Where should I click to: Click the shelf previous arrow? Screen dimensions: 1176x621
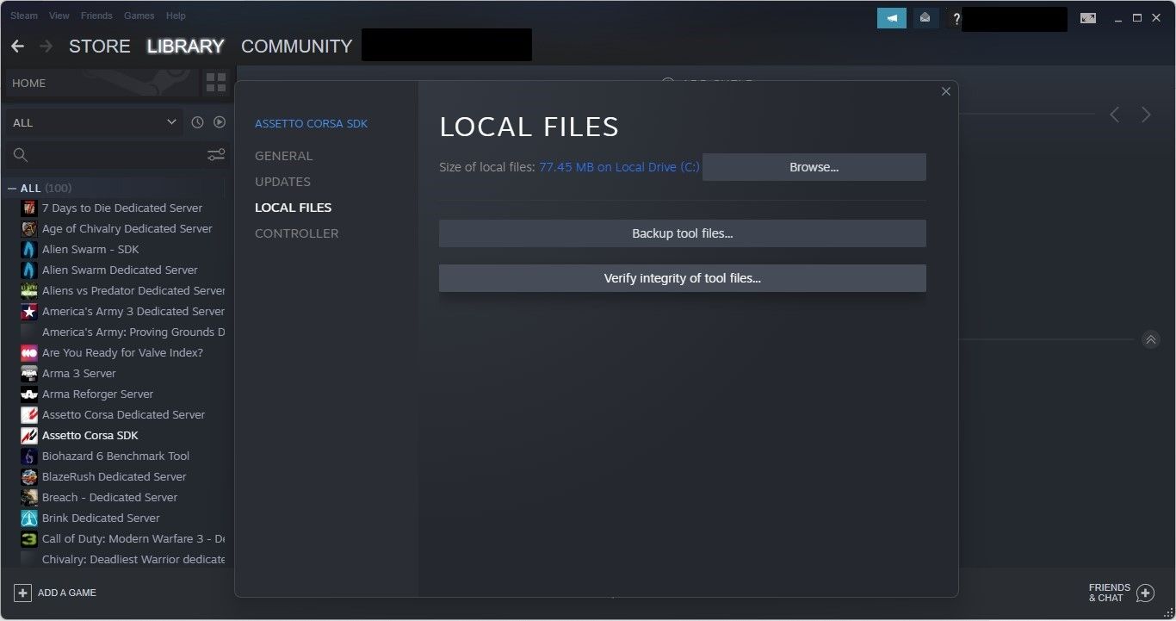point(1115,115)
